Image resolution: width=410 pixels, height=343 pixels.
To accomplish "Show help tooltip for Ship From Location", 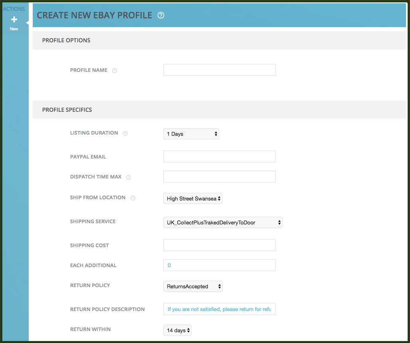I will pyautogui.click(x=133, y=198).
